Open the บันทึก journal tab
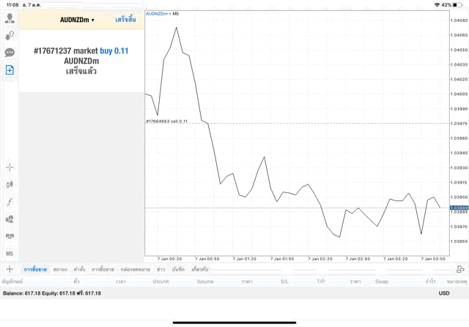Screen dimensions: 469x327 pyautogui.click(x=178, y=270)
